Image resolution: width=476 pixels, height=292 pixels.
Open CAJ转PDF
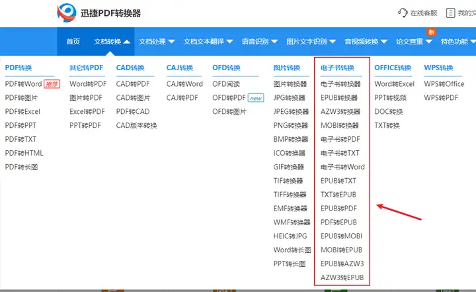coord(182,98)
